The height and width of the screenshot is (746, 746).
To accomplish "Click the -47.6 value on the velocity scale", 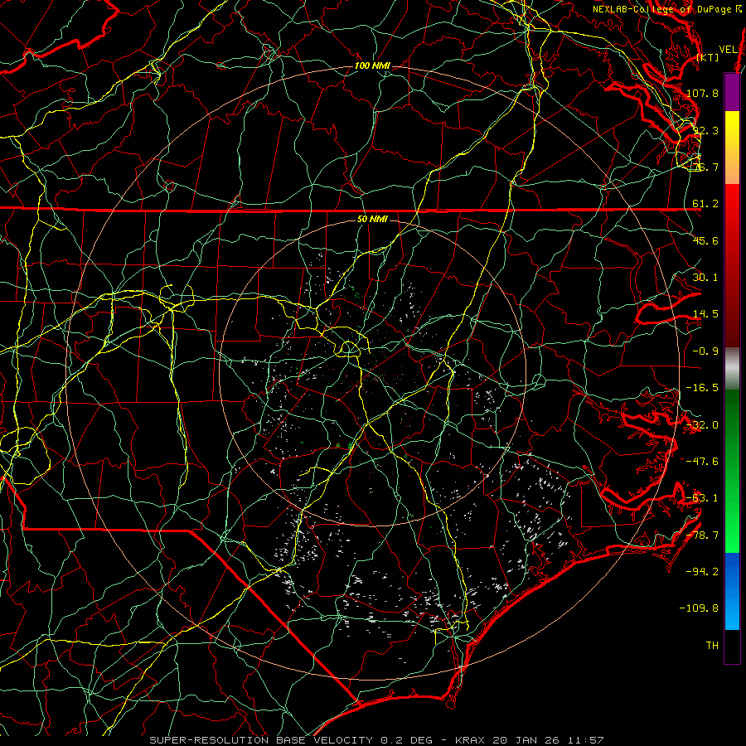I will point(702,462).
